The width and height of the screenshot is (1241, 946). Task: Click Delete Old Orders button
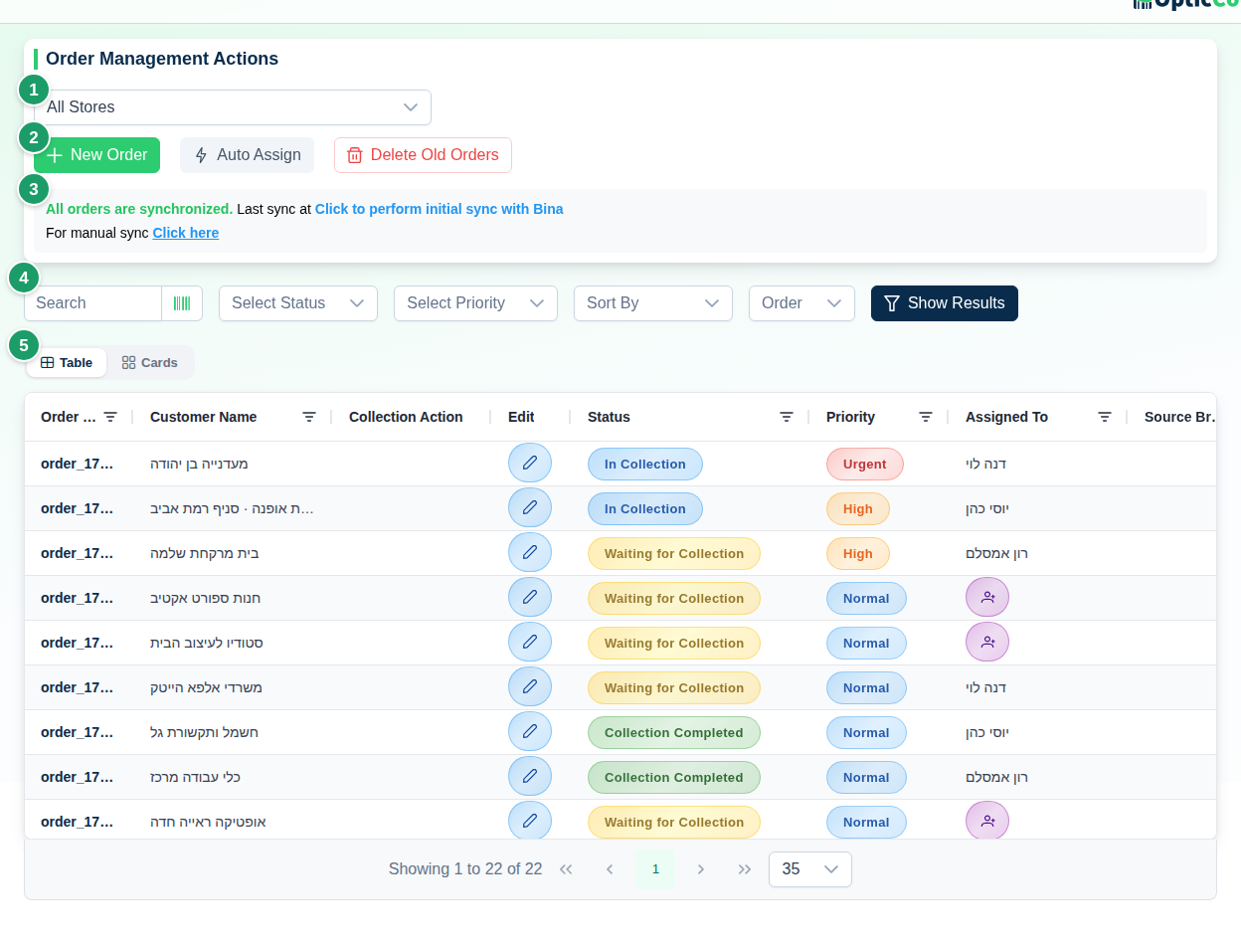(423, 155)
